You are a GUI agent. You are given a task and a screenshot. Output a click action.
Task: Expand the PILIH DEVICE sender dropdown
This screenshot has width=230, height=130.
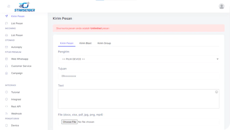(138, 59)
